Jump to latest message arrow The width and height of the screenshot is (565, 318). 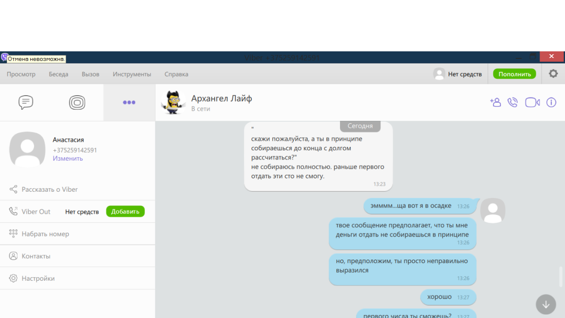546,304
